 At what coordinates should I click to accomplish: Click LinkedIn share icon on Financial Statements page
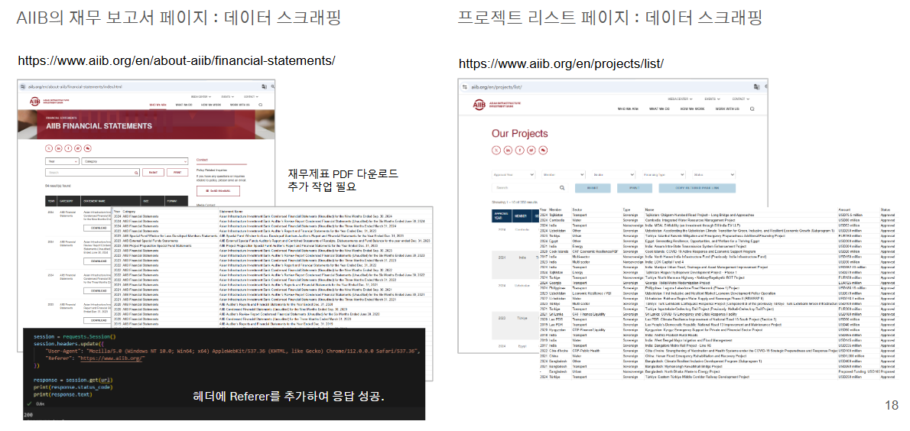[x=59, y=148]
